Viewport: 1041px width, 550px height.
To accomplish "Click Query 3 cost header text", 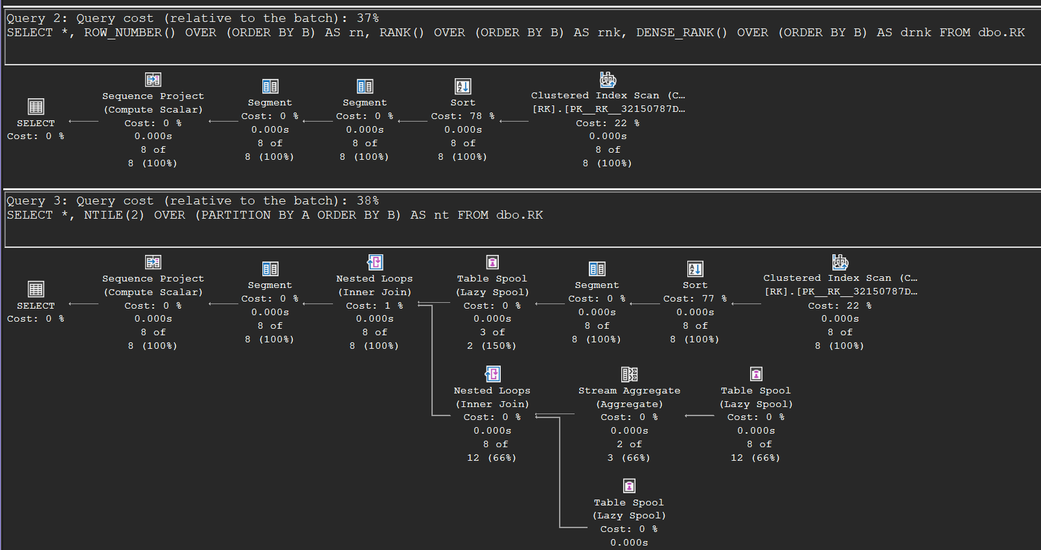I will (193, 201).
